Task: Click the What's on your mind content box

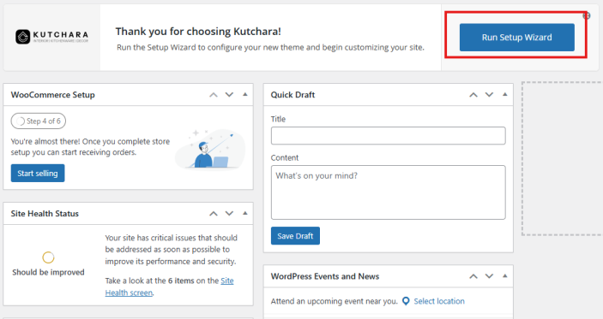Action: (x=388, y=192)
